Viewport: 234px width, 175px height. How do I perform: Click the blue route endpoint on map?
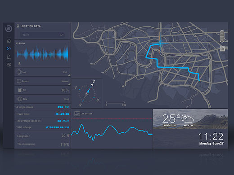199,80
